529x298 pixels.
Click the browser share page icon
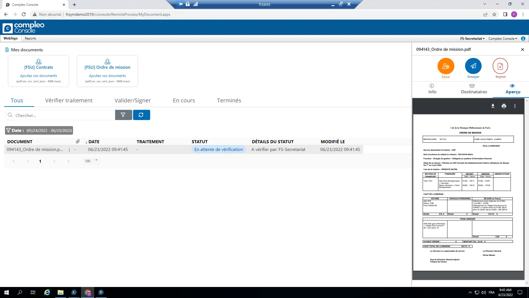485,14
